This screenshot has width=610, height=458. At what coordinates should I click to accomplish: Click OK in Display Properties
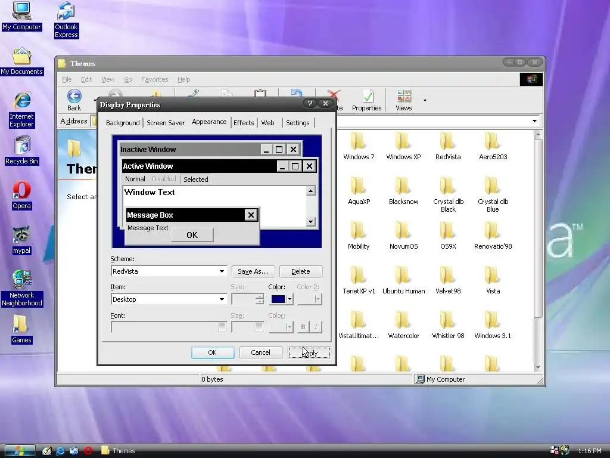point(213,352)
